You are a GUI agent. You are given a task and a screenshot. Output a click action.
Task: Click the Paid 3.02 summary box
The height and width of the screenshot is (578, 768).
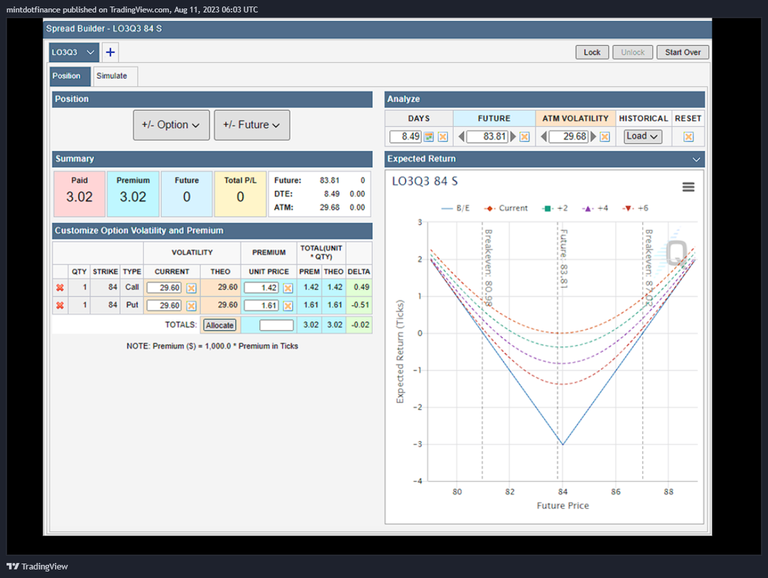coord(79,194)
